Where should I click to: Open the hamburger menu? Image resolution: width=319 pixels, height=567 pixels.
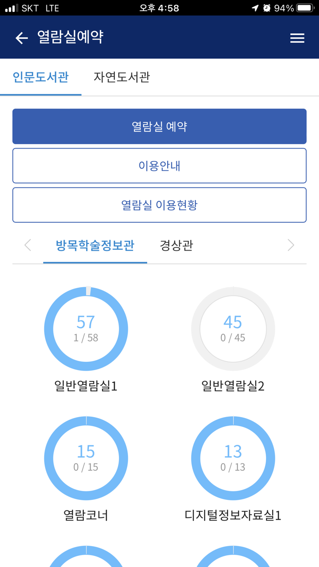297,37
